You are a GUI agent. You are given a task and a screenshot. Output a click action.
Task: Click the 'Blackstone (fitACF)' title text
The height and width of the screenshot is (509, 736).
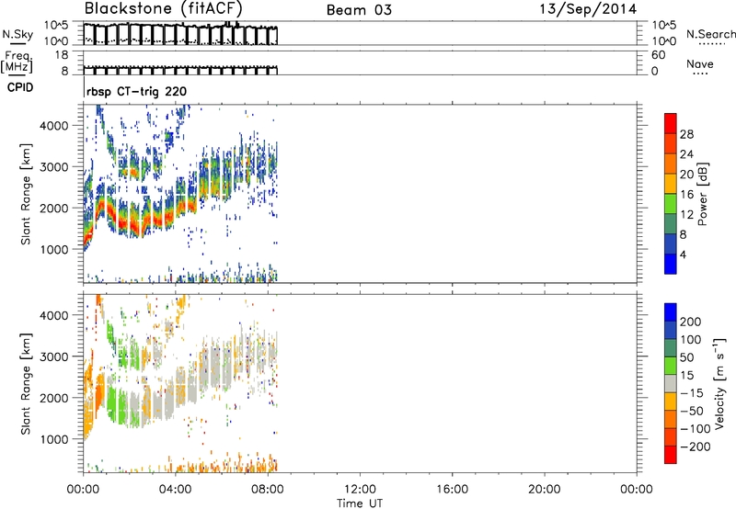pyautogui.click(x=164, y=9)
